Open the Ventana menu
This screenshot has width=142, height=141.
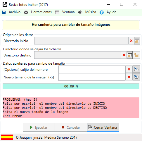(x=68, y=12)
